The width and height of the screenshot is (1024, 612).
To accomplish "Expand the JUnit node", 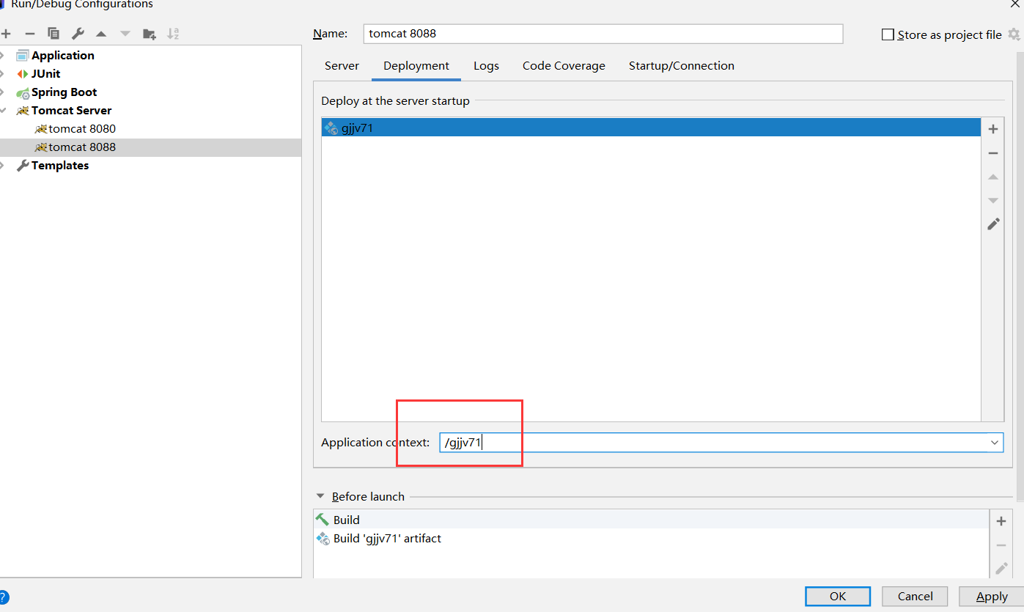I will [4, 74].
